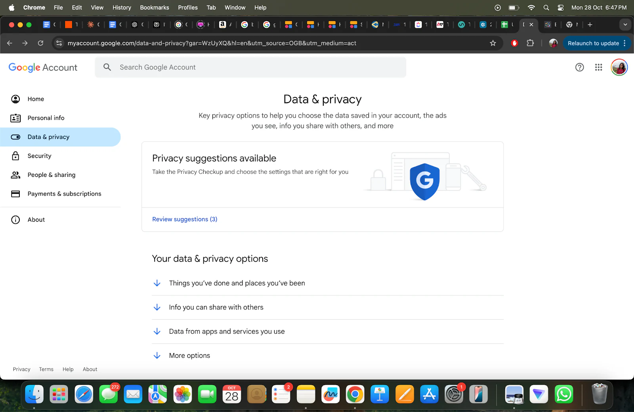Viewport: 634px width, 412px height.
Task: Open Personal info in the sidebar
Action: click(x=60, y=118)
